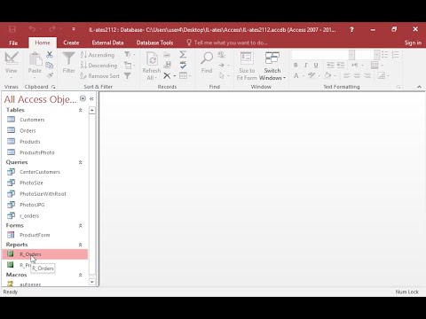Select the Orders table
This screenshot has height=319, width=426.
(45, 130)
